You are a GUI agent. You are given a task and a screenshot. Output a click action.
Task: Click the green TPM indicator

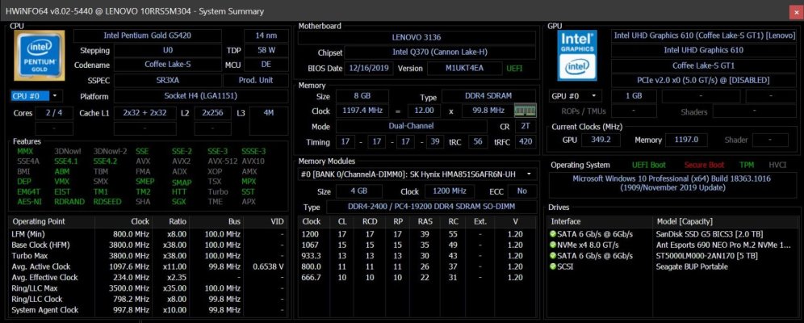747,165
